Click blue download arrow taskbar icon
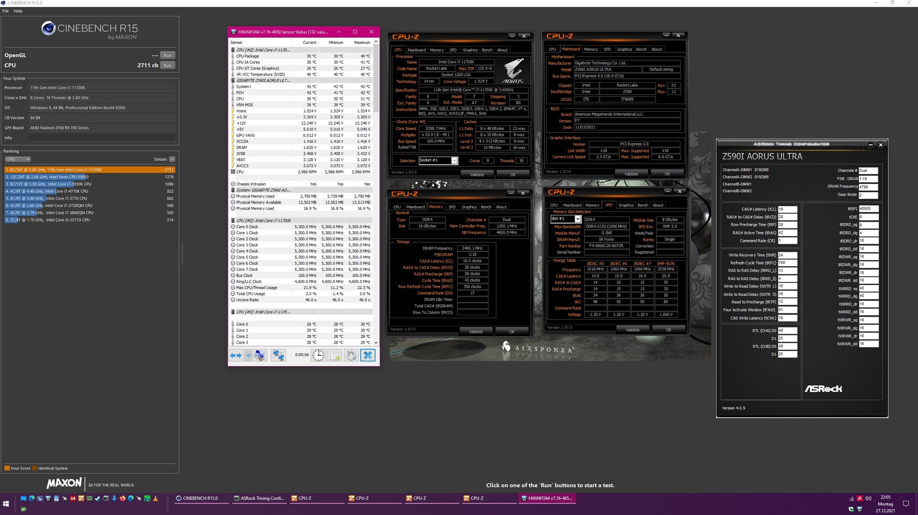Viewport: 918px width, 515px height. click(x=114, y=498)
